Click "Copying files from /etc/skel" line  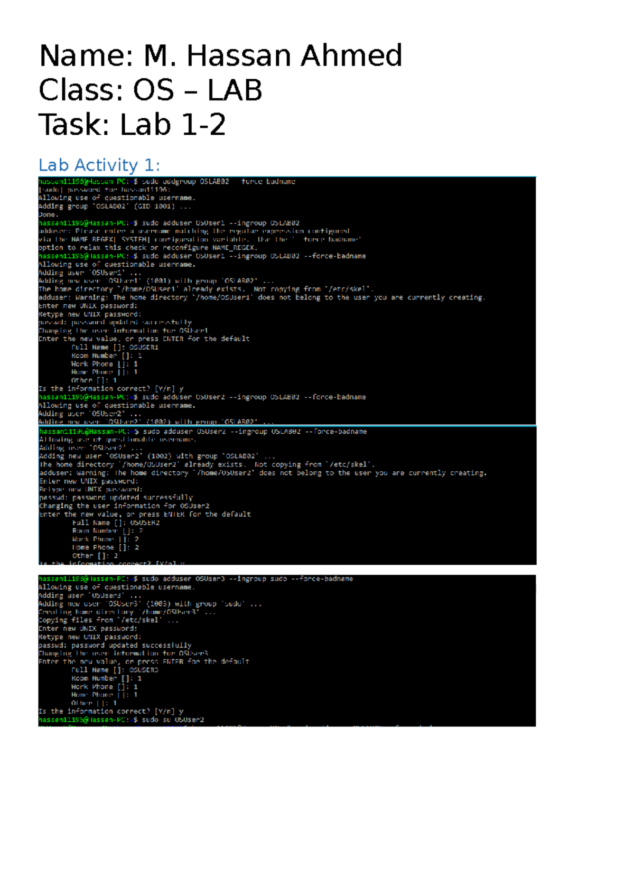tap(108, 620)
